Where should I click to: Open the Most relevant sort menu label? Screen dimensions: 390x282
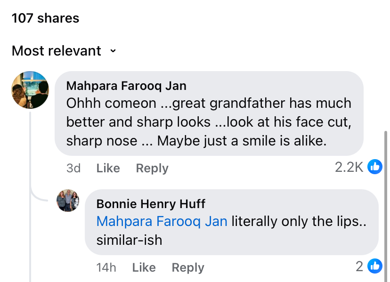(57, 51)
